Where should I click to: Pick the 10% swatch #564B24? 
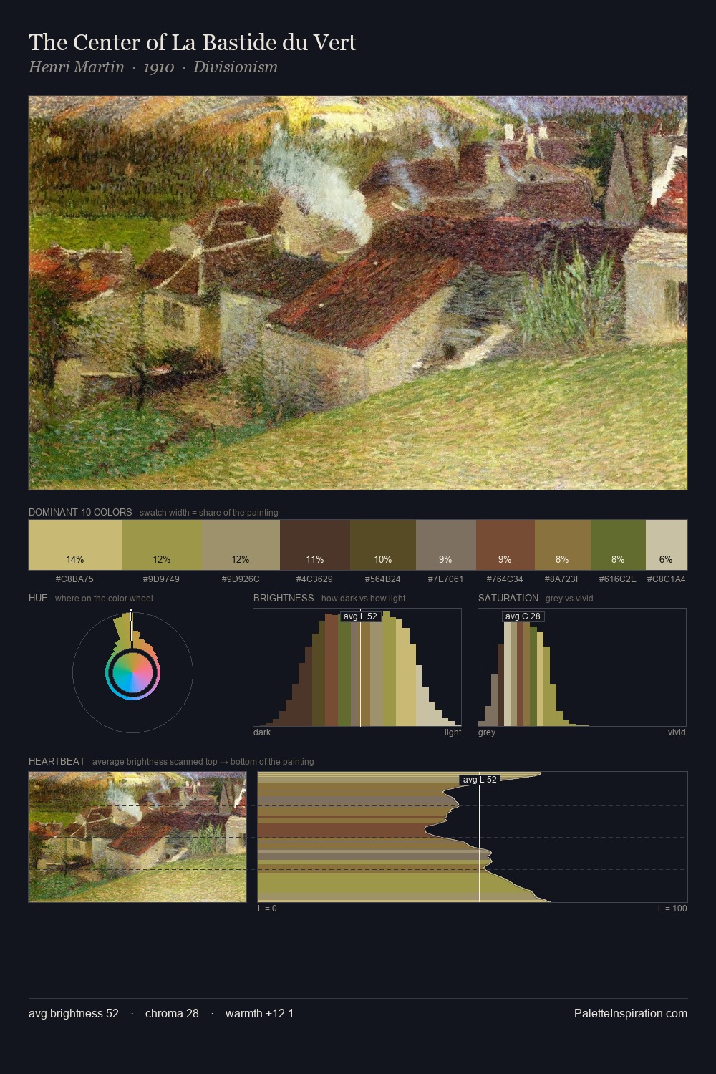click(383, 545)
